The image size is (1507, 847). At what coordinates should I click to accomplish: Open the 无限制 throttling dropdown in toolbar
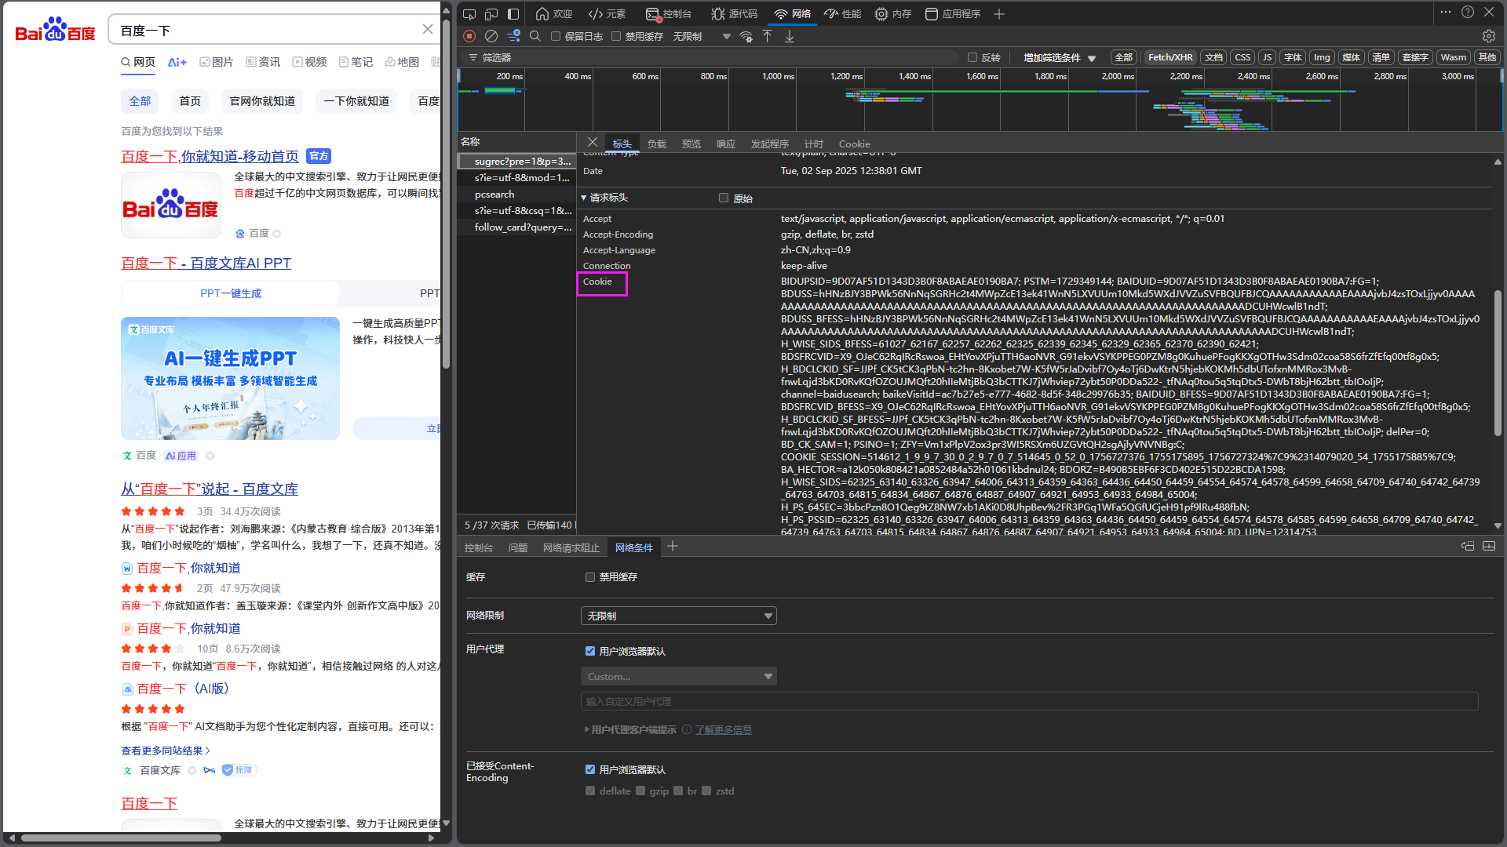pyautogui.click(x=702, y=36)
